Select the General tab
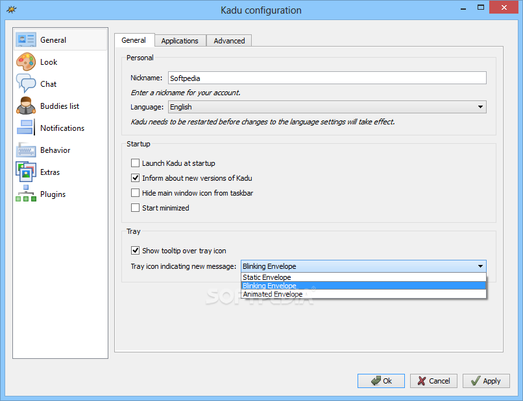 pos(134,40)
